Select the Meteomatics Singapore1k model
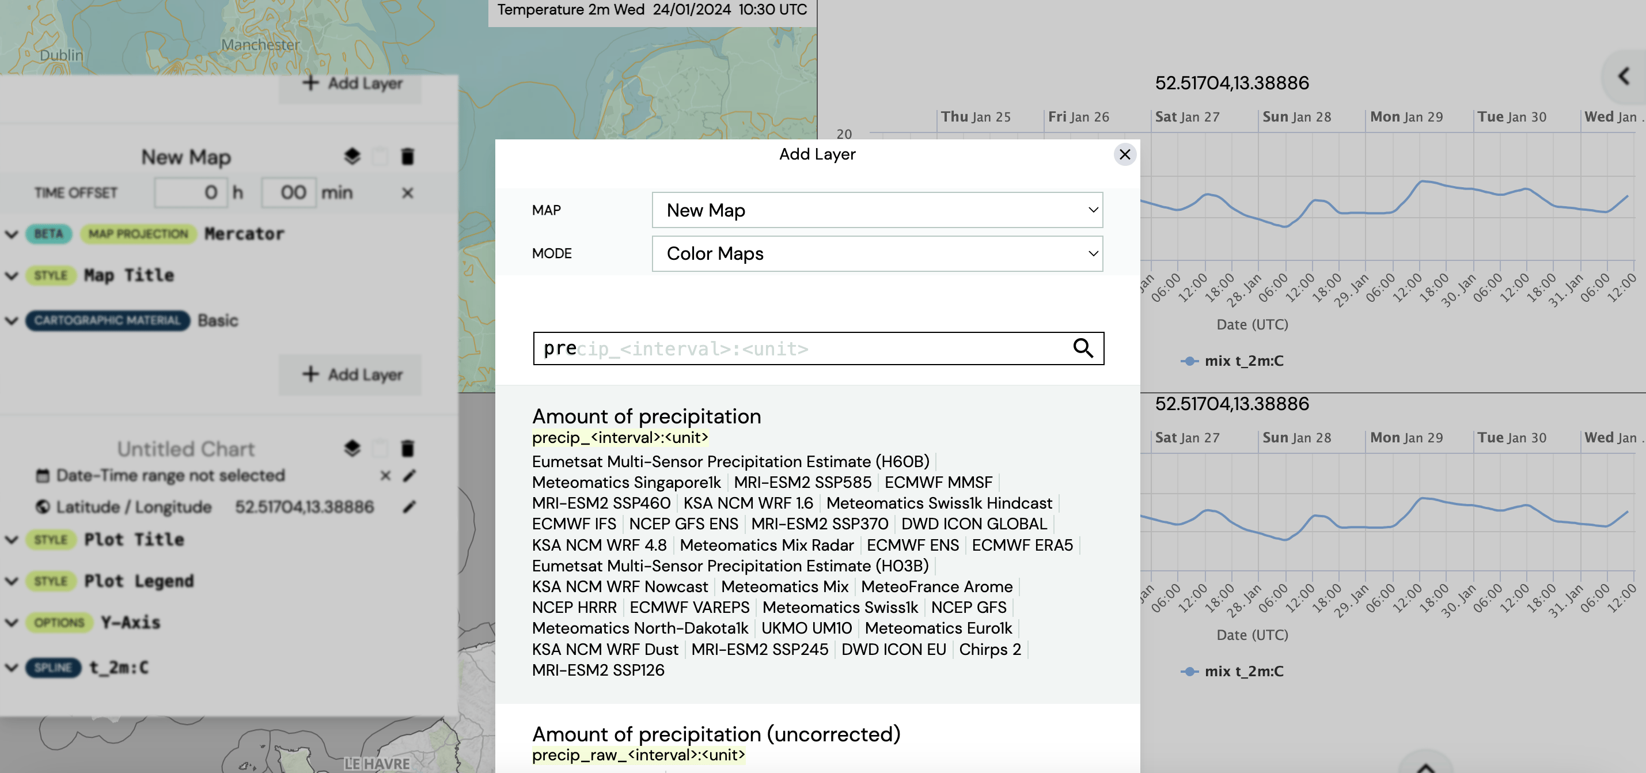 coord(626,482)
